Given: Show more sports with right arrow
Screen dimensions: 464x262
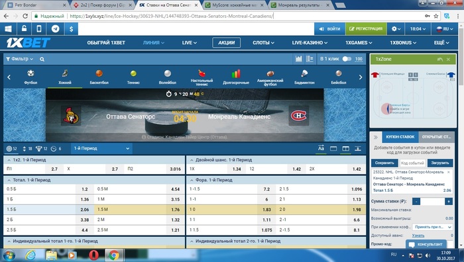Looking at the screenshot, I should coord(361,77).
